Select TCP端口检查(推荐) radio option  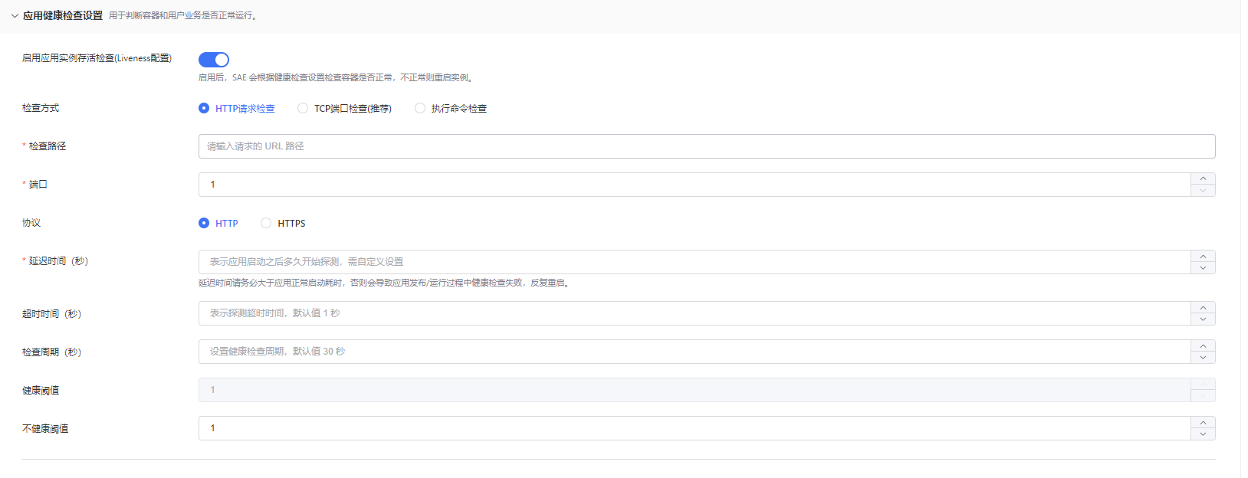click(x=303, y=108)
